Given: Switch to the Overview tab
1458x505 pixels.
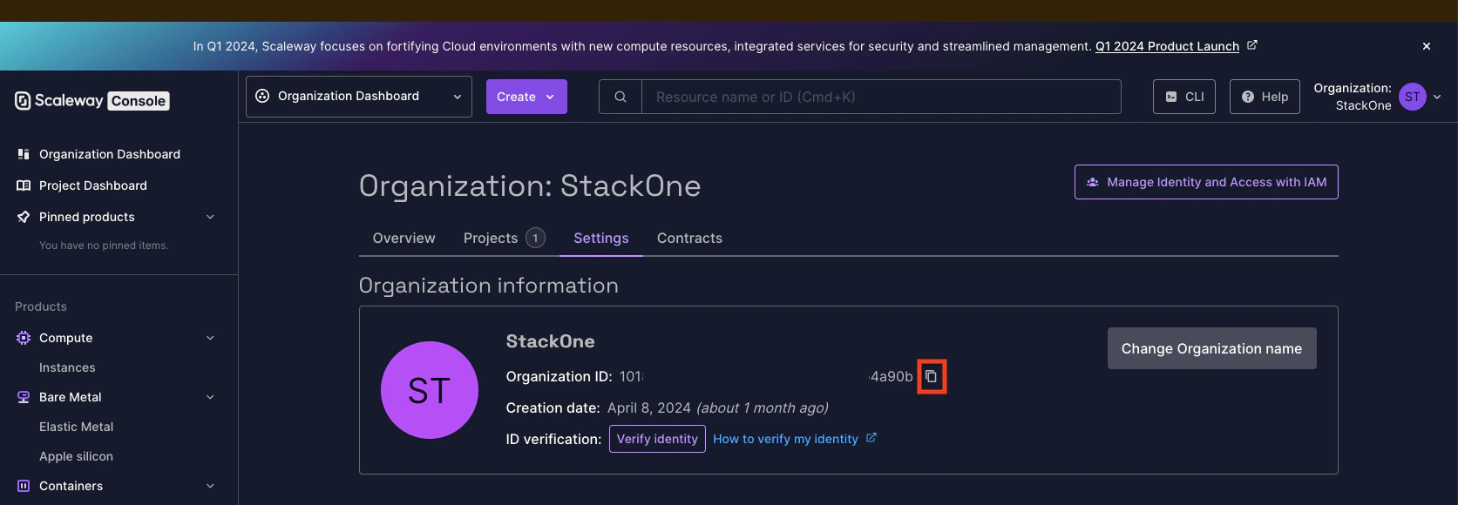Looking at the screenshot, I should pos(403,238).
